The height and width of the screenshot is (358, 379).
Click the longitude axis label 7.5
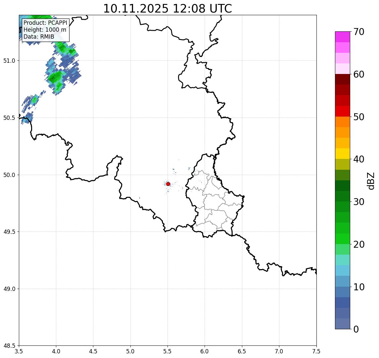316,351
